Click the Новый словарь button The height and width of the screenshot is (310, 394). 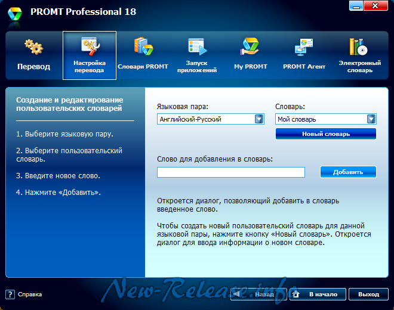(326, 134)
